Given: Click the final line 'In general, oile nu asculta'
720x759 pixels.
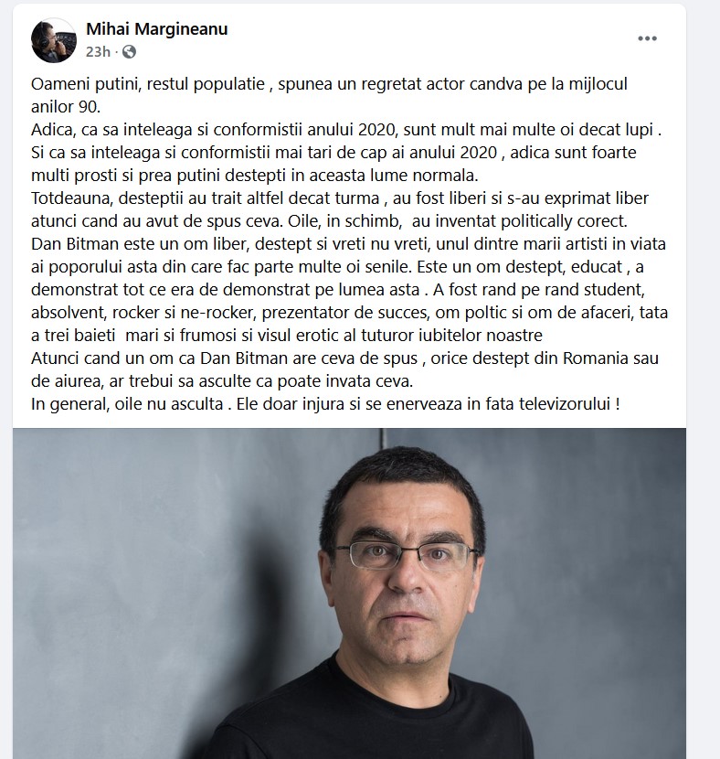Looking at the screenshot, I should coord(325,404).
